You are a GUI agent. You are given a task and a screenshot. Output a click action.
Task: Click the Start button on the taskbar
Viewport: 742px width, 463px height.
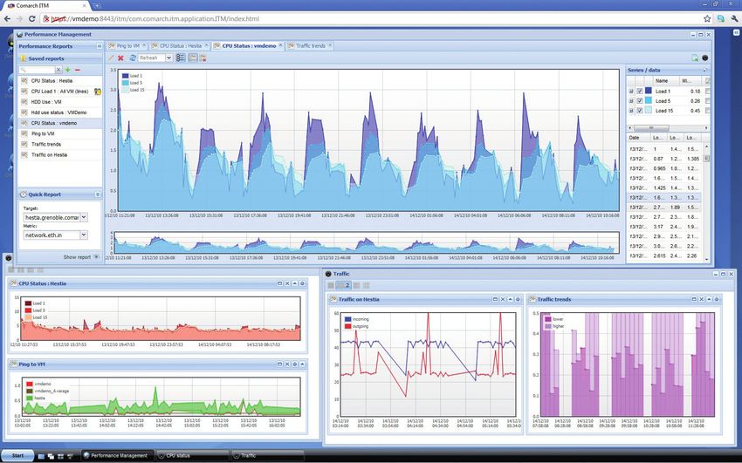point(17,455)
